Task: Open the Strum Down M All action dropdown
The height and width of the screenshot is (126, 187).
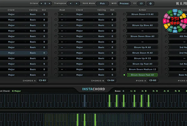Action: tap(142, 53)
